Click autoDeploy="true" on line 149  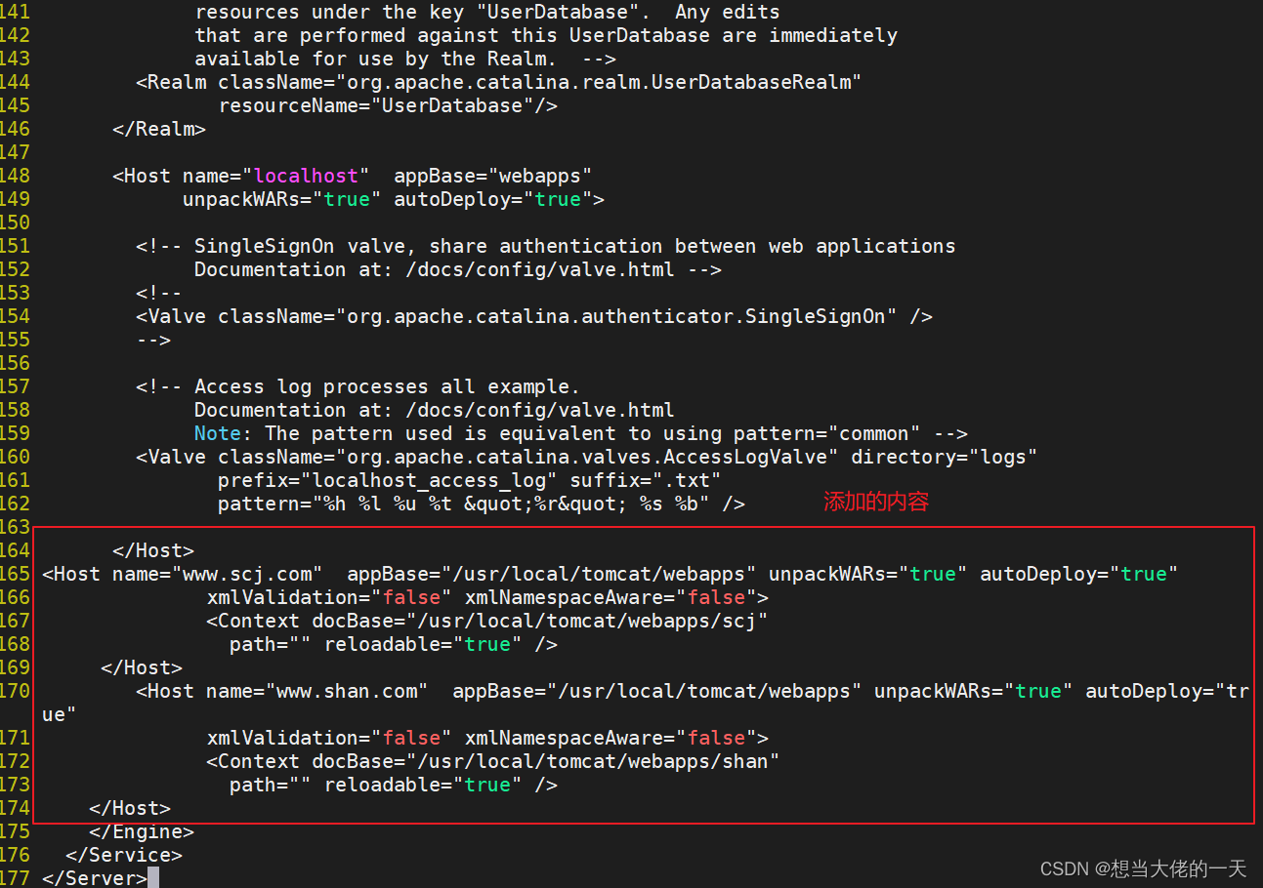coord(493,199)
